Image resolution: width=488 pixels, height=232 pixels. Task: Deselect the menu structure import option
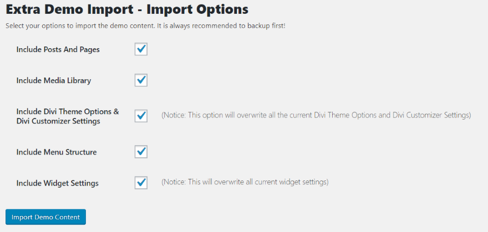point(141,152)
